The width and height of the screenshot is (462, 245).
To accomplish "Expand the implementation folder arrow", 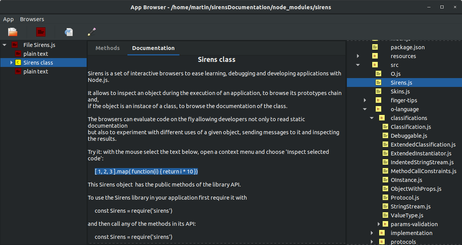I will pos(372,233).
